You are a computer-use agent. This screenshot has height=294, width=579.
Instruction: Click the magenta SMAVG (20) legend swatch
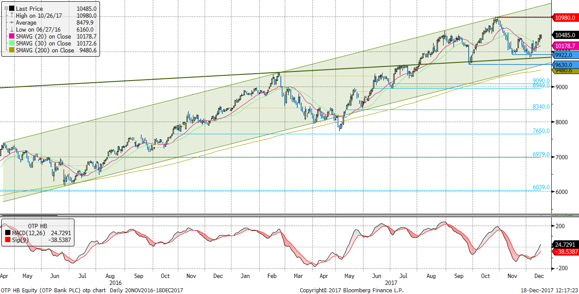coord(11,36)
